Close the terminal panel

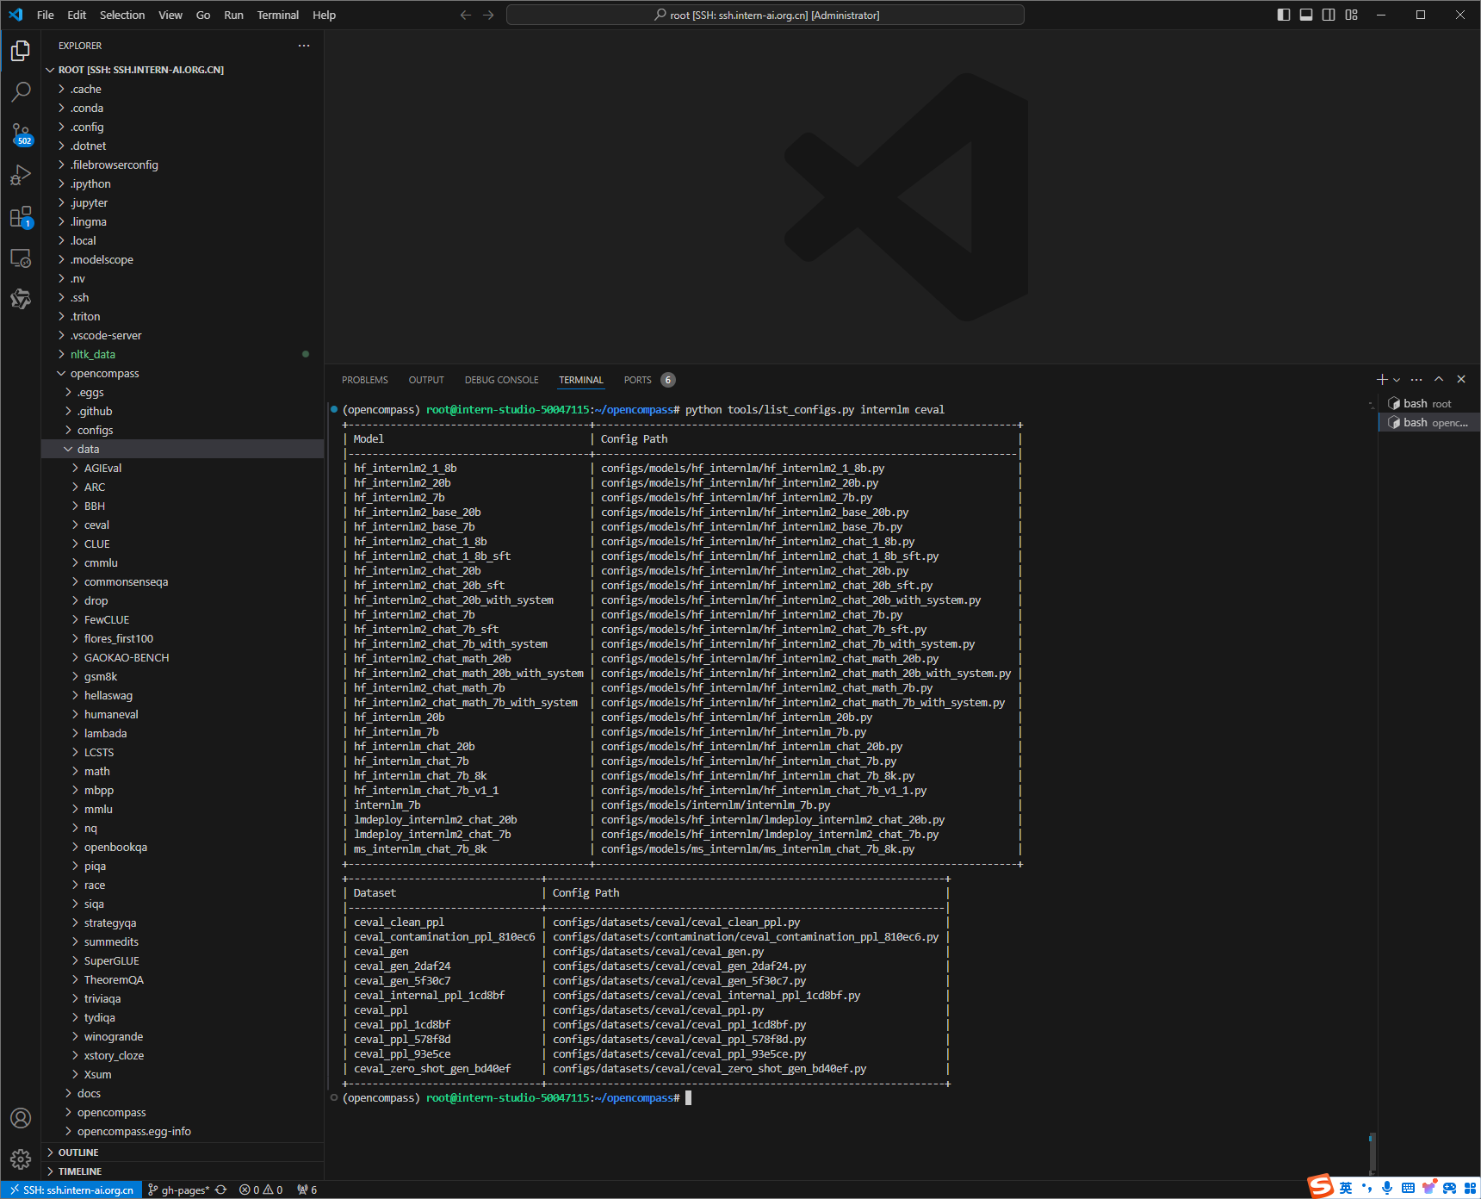[x=1461, y=379]
